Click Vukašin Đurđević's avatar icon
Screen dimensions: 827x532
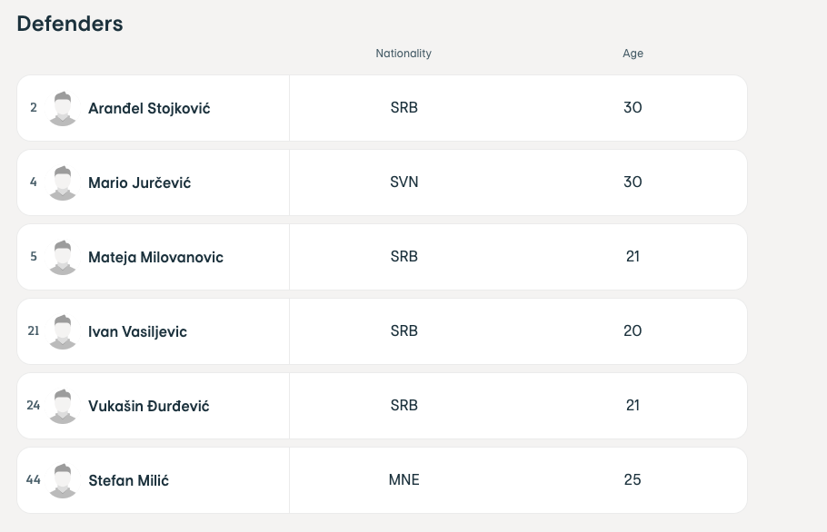tap(63, 406)
